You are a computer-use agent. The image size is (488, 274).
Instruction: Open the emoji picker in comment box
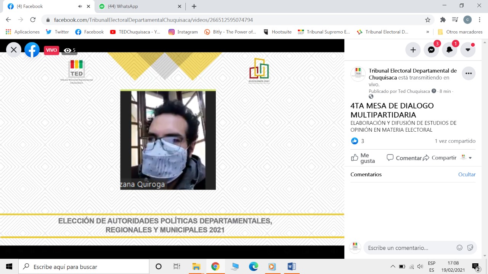click(459, 248)
